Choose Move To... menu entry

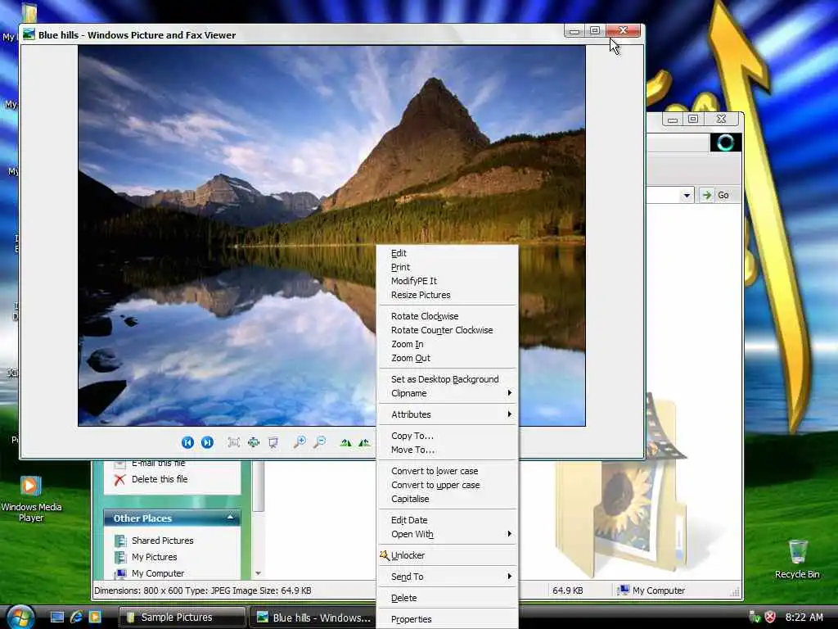[448, 450]
